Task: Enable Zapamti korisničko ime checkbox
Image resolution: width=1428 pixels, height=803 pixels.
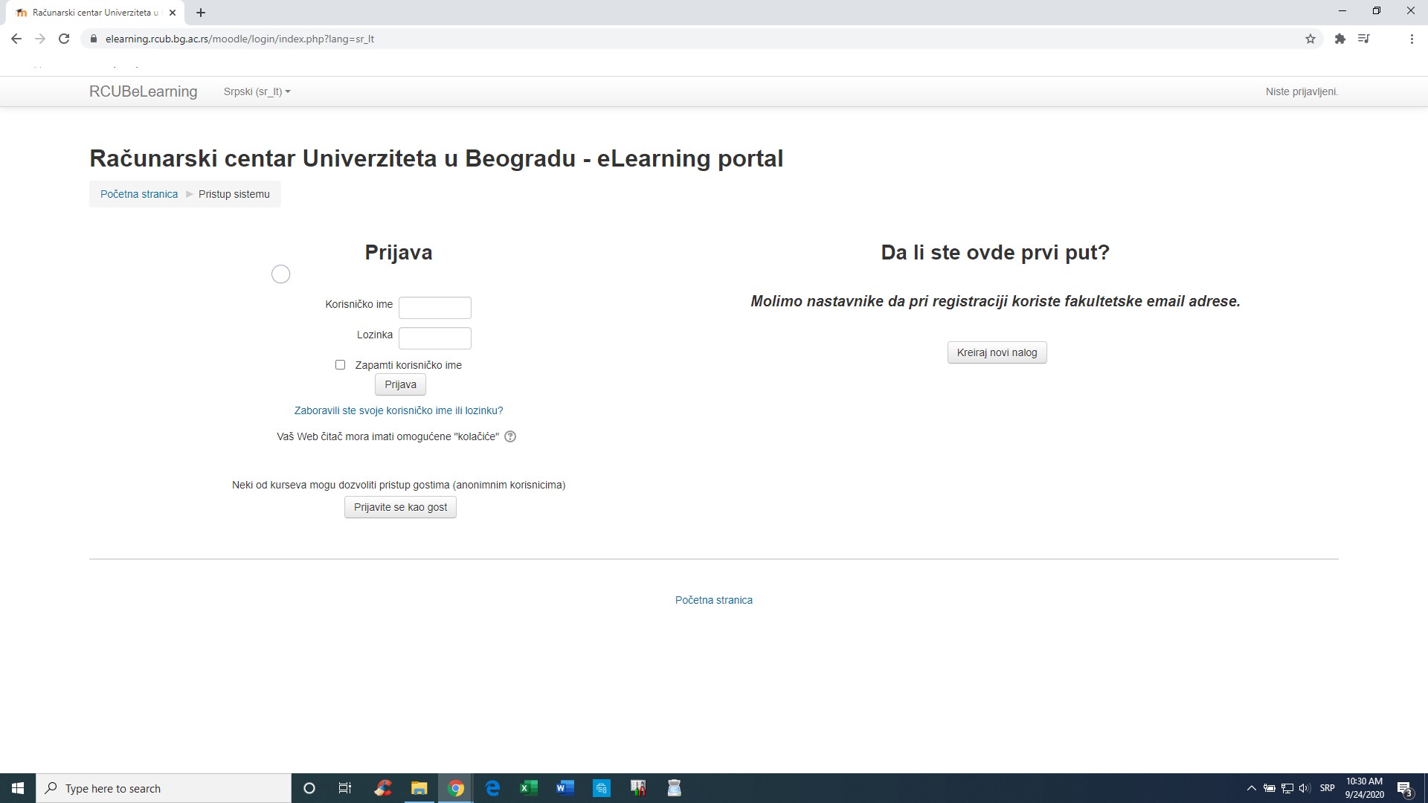Action: 340,364
